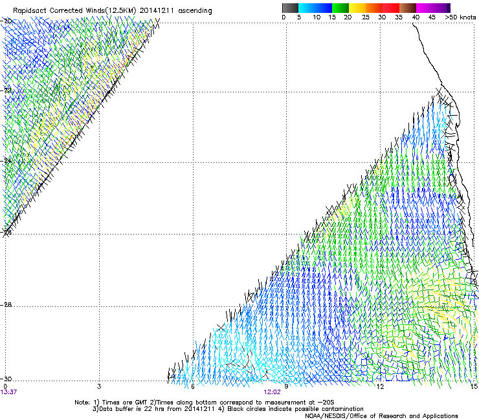
Task: Click the 'Rapidscat Corrected Winds(12.5KM)' title text
Action: pos(74,11)
